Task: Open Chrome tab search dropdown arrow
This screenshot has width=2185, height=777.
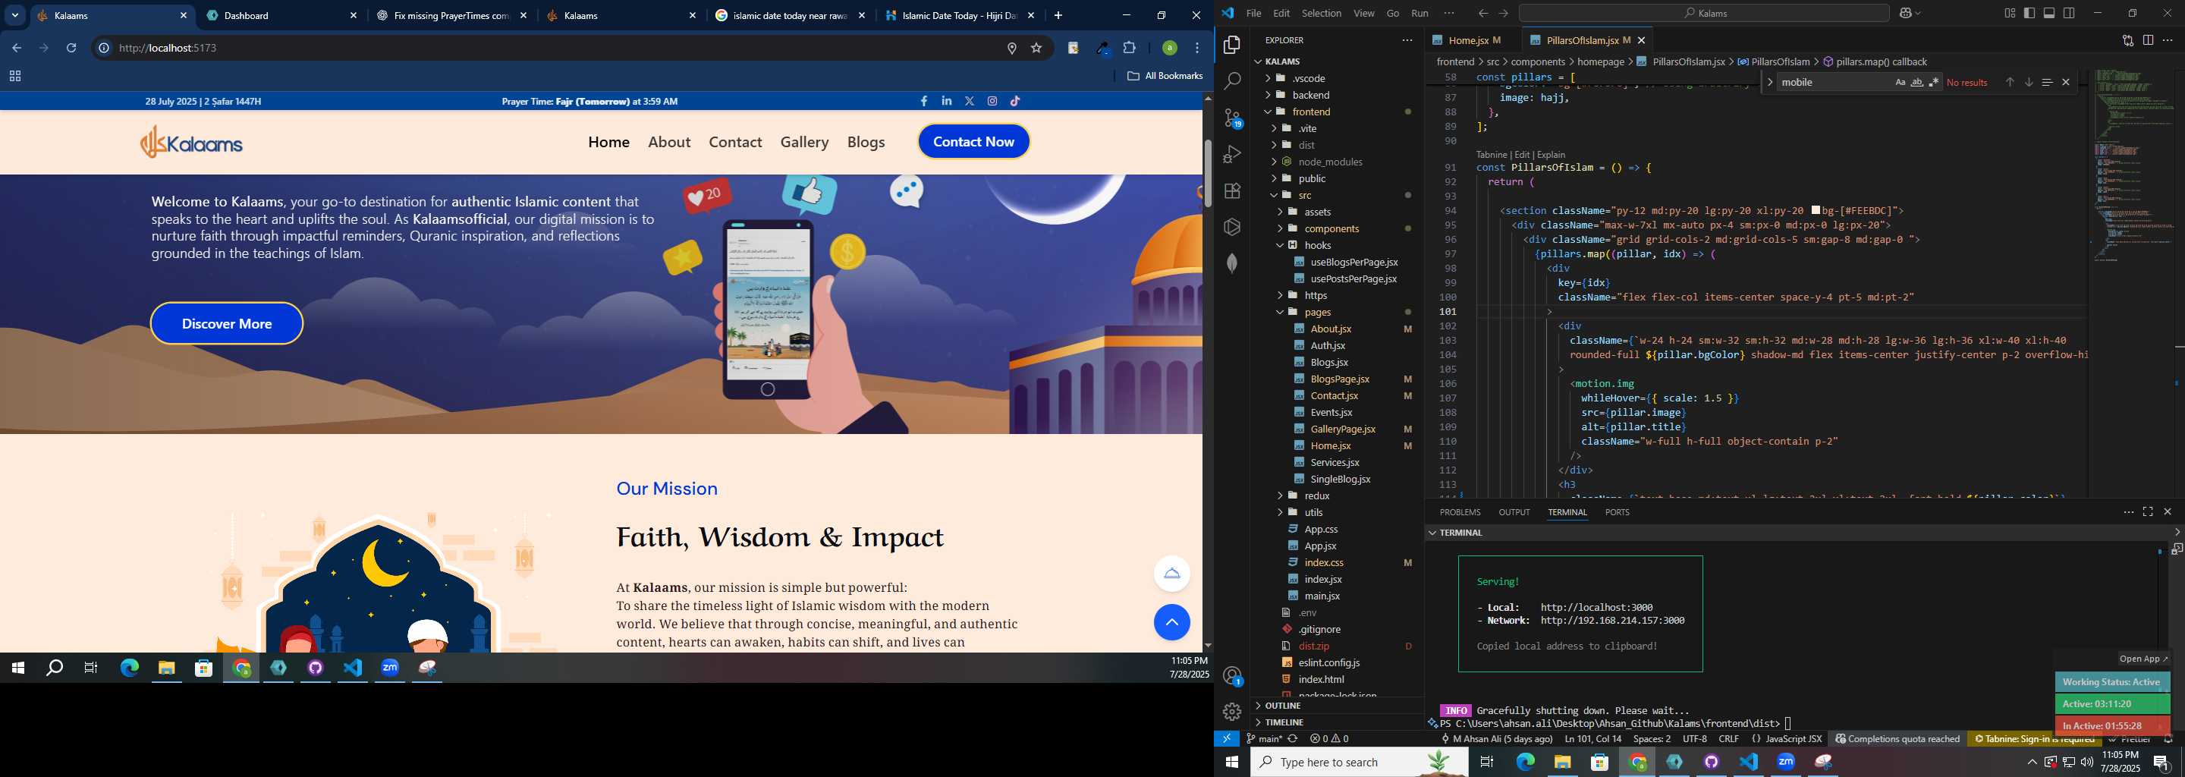Action: click(x=15, y=15)
